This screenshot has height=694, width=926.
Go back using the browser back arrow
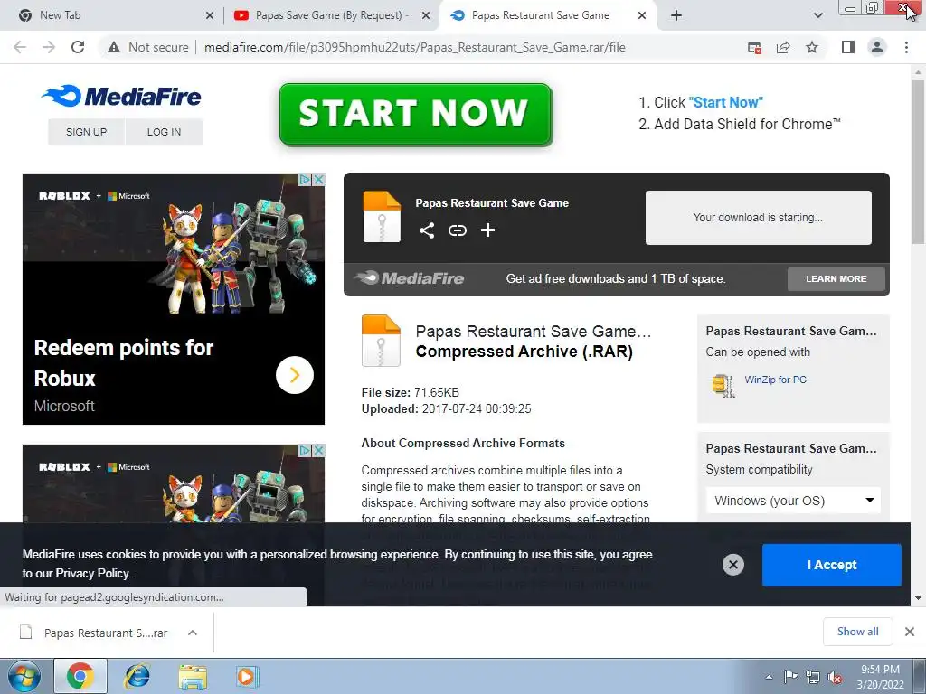20,47
